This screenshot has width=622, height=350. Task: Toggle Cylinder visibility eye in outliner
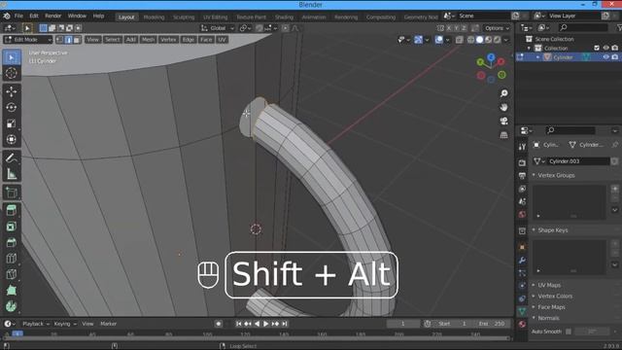[x=605, y=57]
